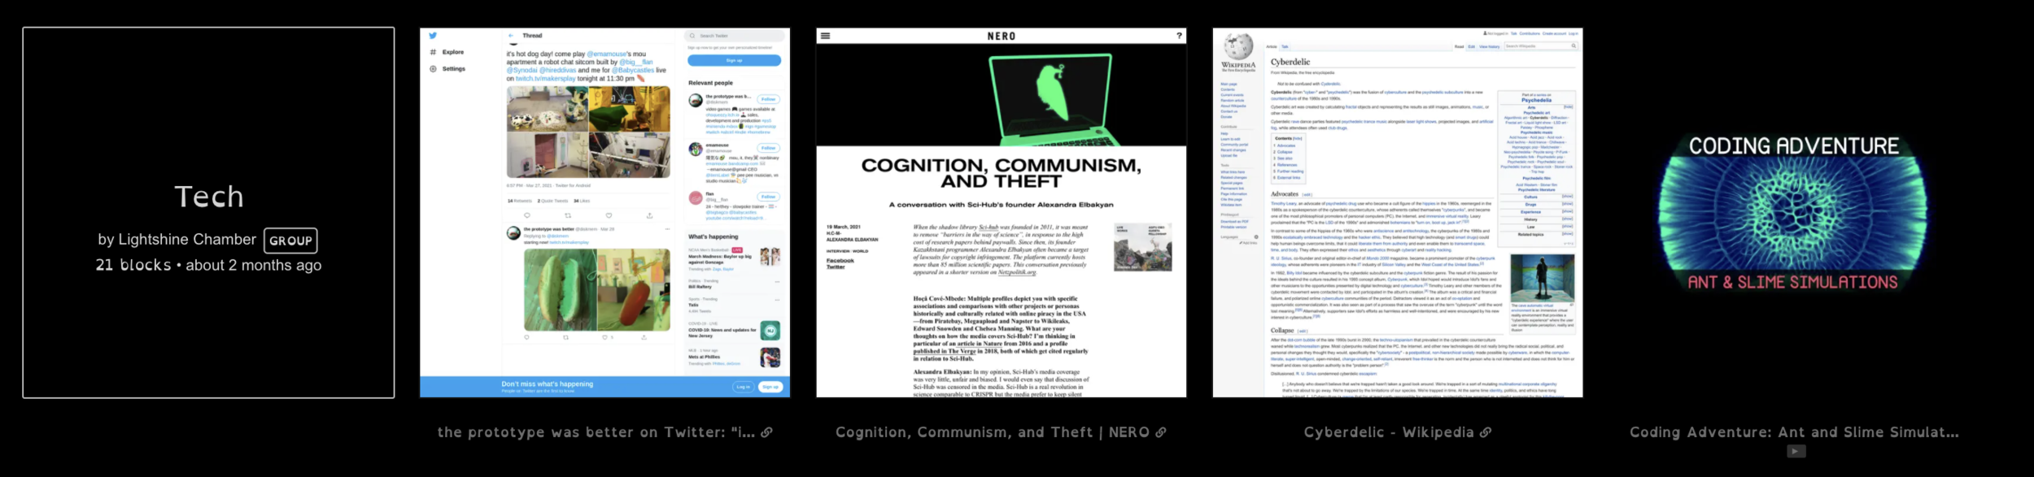Open Lightshine Chamber group profile
2034x477 pixels.
click(x=187, y=240)
